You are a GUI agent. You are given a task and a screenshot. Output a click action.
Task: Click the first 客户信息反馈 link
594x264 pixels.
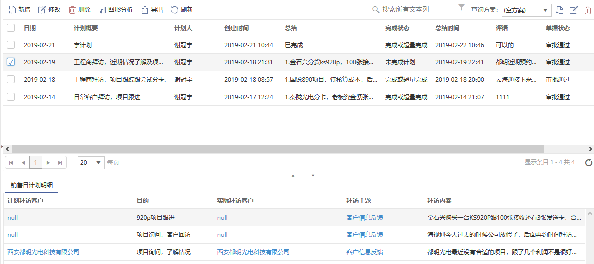(365, 218)
